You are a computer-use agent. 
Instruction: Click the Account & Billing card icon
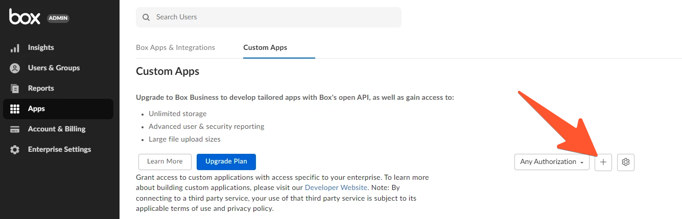point(15,129)
